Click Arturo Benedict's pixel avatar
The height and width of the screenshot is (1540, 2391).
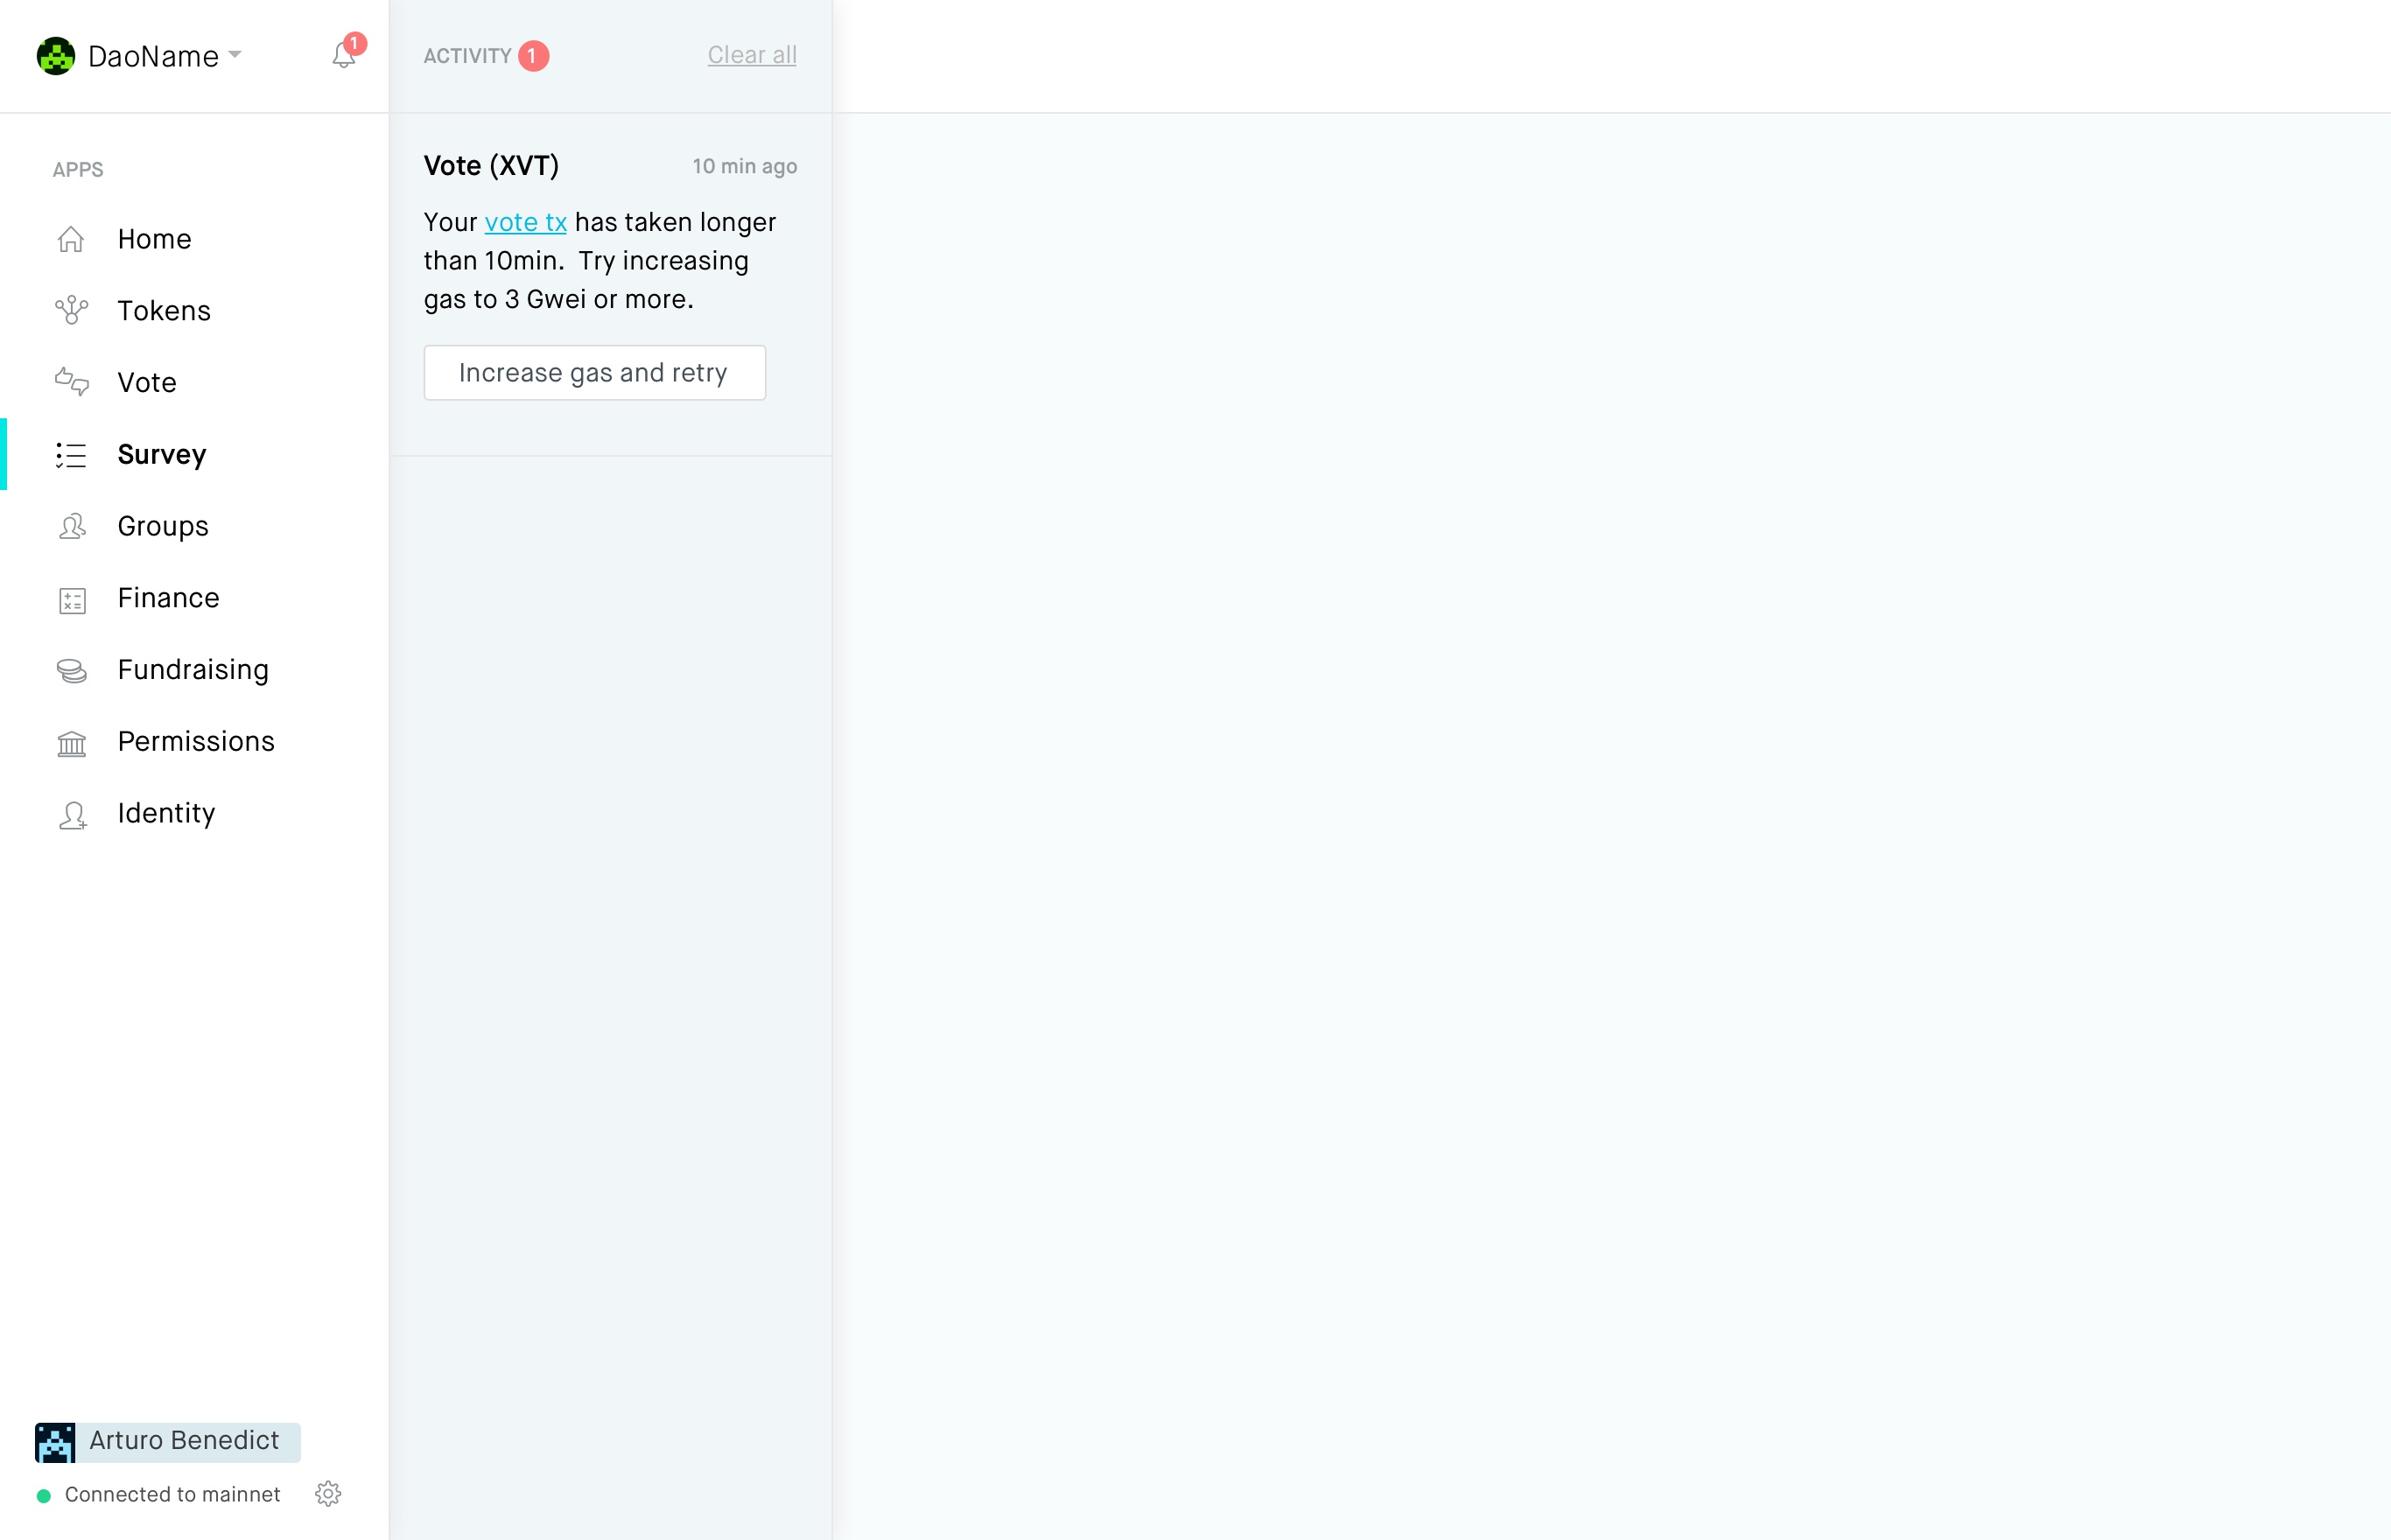tap(55, 1442)
